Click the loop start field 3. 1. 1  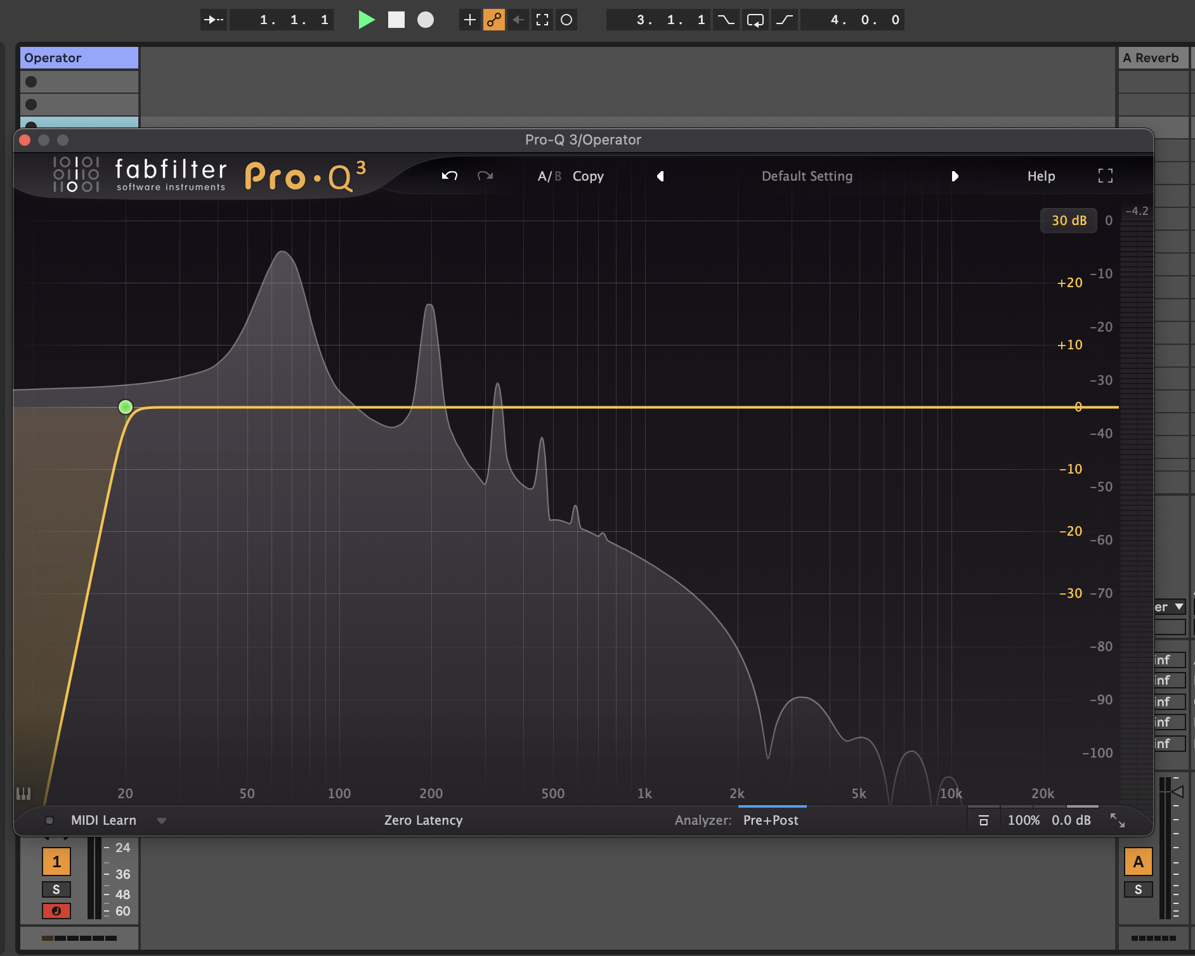click(658, 20)
